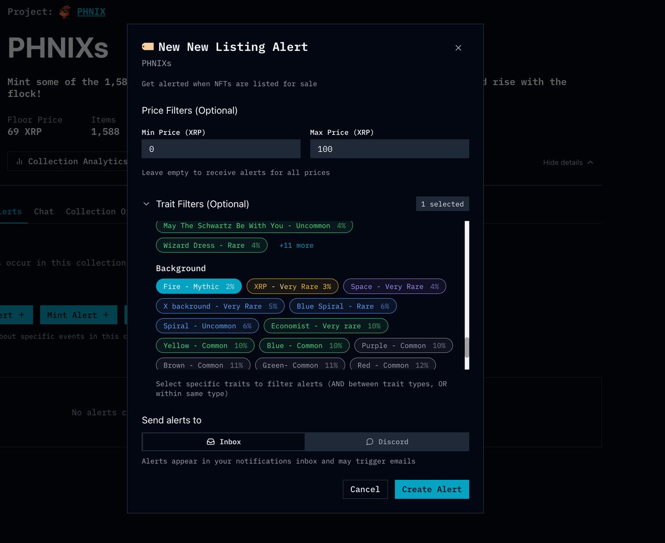
Task: Select Green- Common background
Action: (300, 365)
